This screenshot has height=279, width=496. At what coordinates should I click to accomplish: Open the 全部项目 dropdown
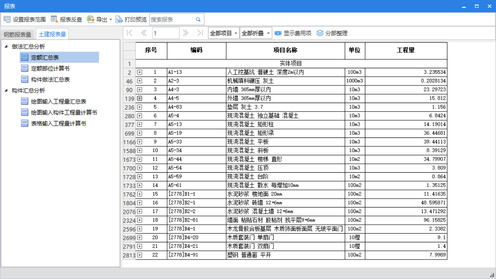[x=224, y=33]
